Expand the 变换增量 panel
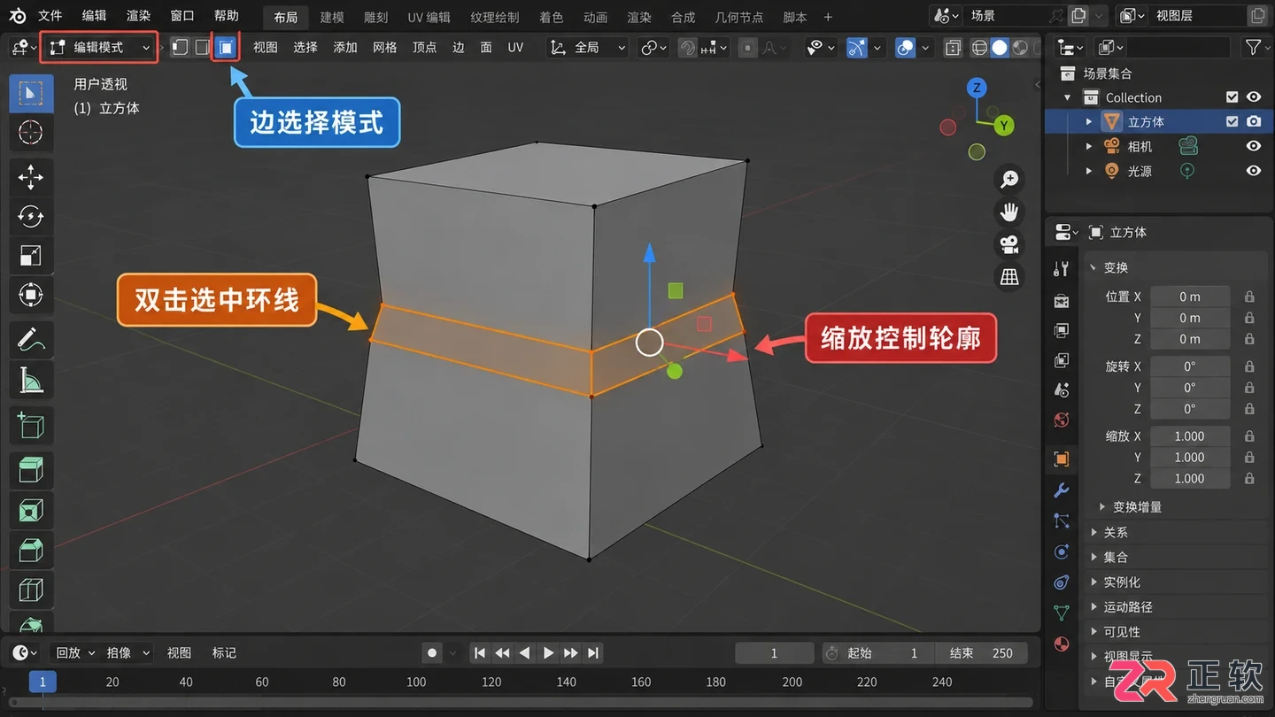1275x717 pixels. click(x=1137, y=507)
